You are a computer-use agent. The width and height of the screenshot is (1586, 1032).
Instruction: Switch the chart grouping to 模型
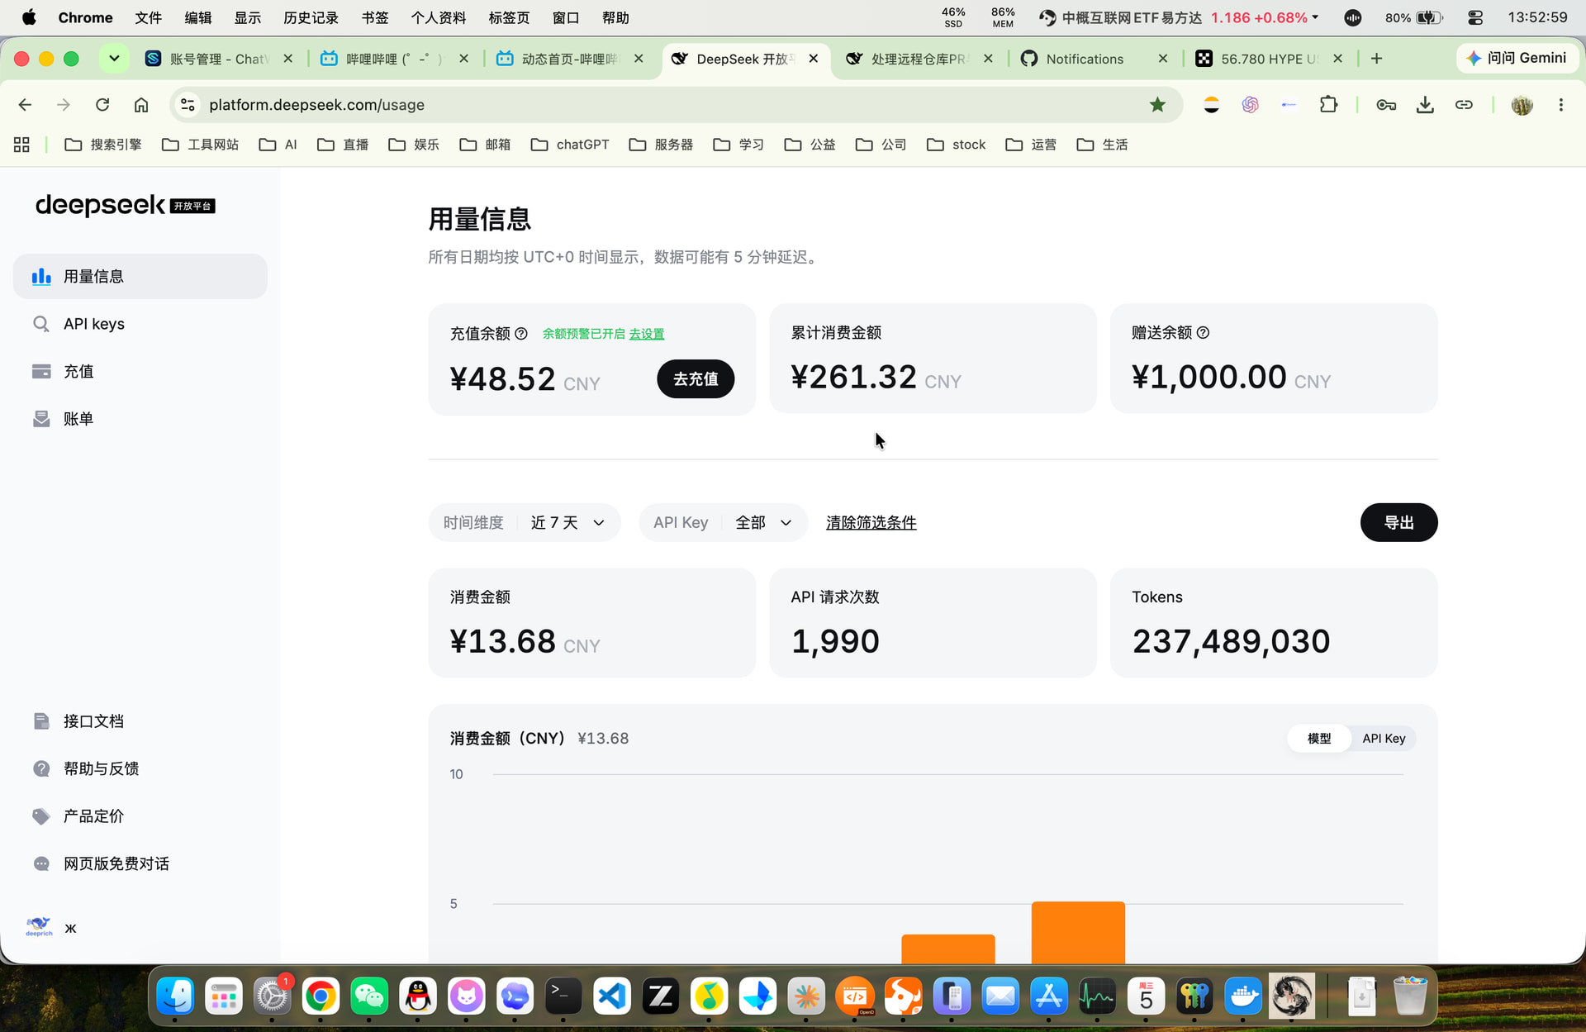tap(1319, 738)
